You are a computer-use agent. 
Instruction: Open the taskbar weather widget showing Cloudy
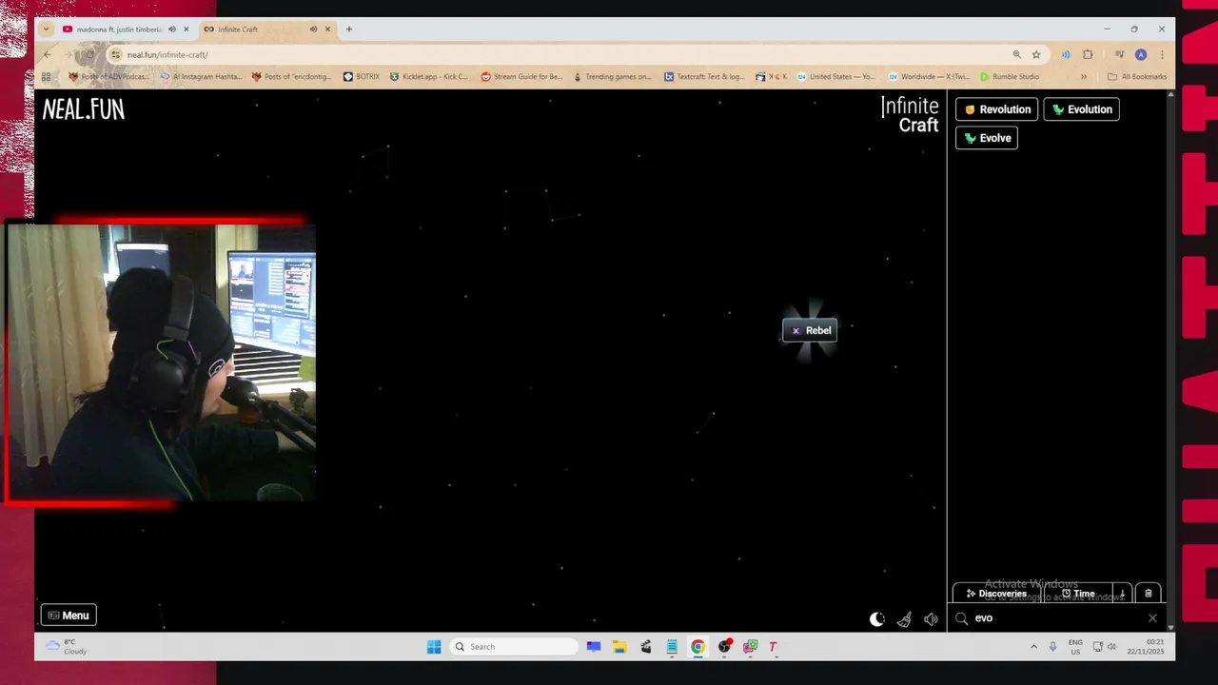(67, 647)
